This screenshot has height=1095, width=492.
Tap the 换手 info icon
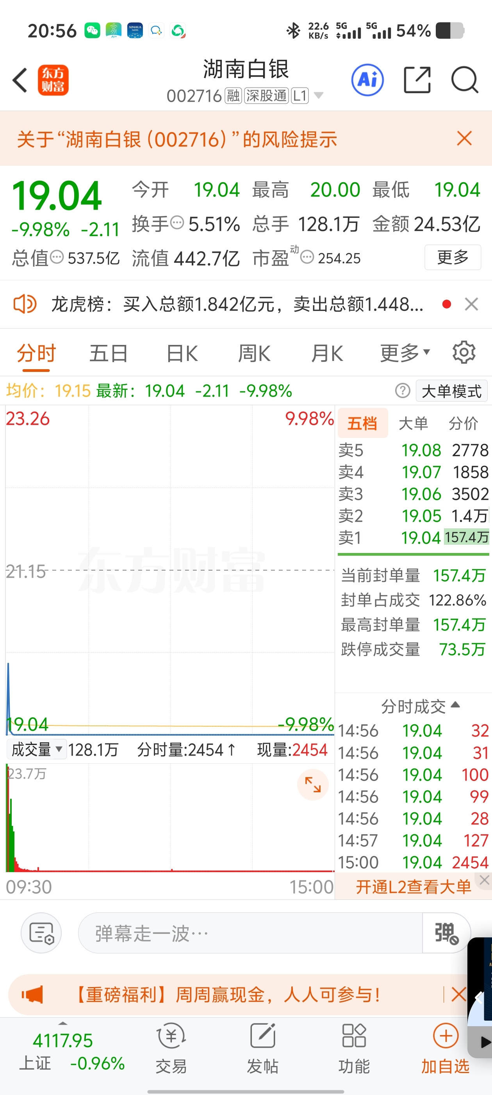click(x=177, y=222)
